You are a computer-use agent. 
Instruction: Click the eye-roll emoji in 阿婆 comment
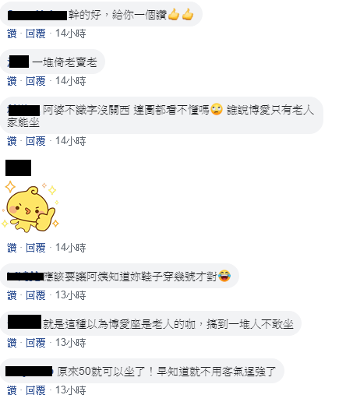[217, 109]
